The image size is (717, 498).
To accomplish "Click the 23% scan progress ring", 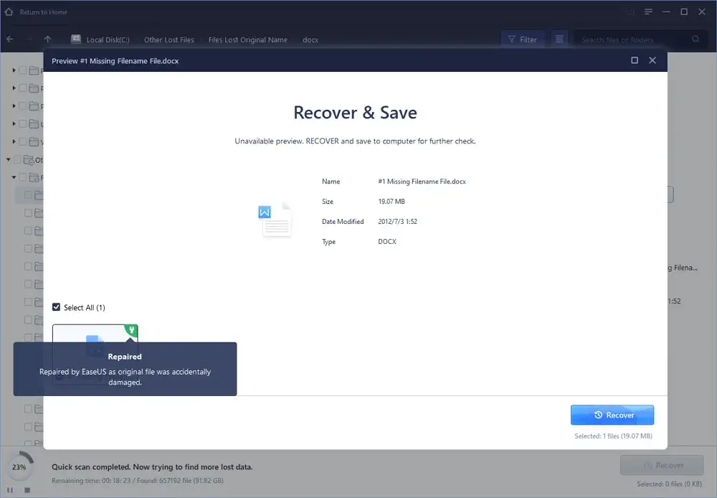I will click(x=19, y=466).
